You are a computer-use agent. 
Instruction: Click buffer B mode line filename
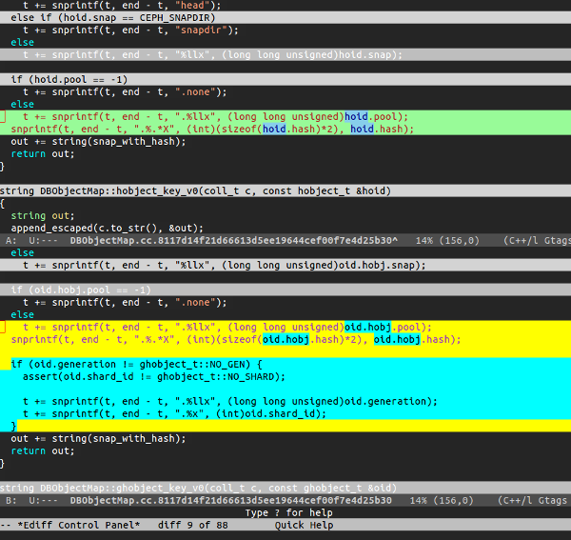(231, 500)
